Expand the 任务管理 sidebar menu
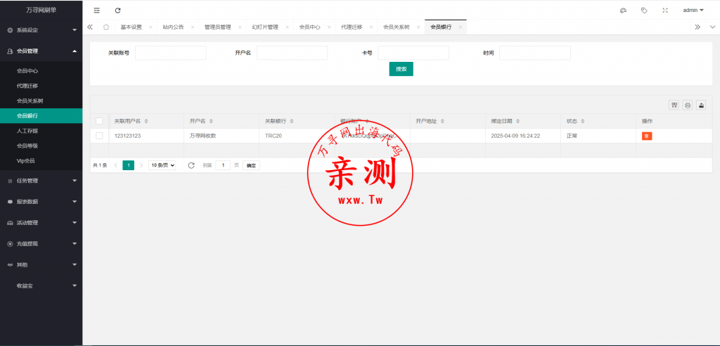This screenshot has height=346, width=720. 41,181
